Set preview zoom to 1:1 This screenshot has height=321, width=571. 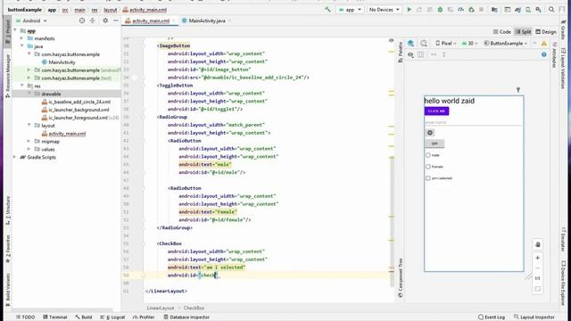tap(537, 278)
